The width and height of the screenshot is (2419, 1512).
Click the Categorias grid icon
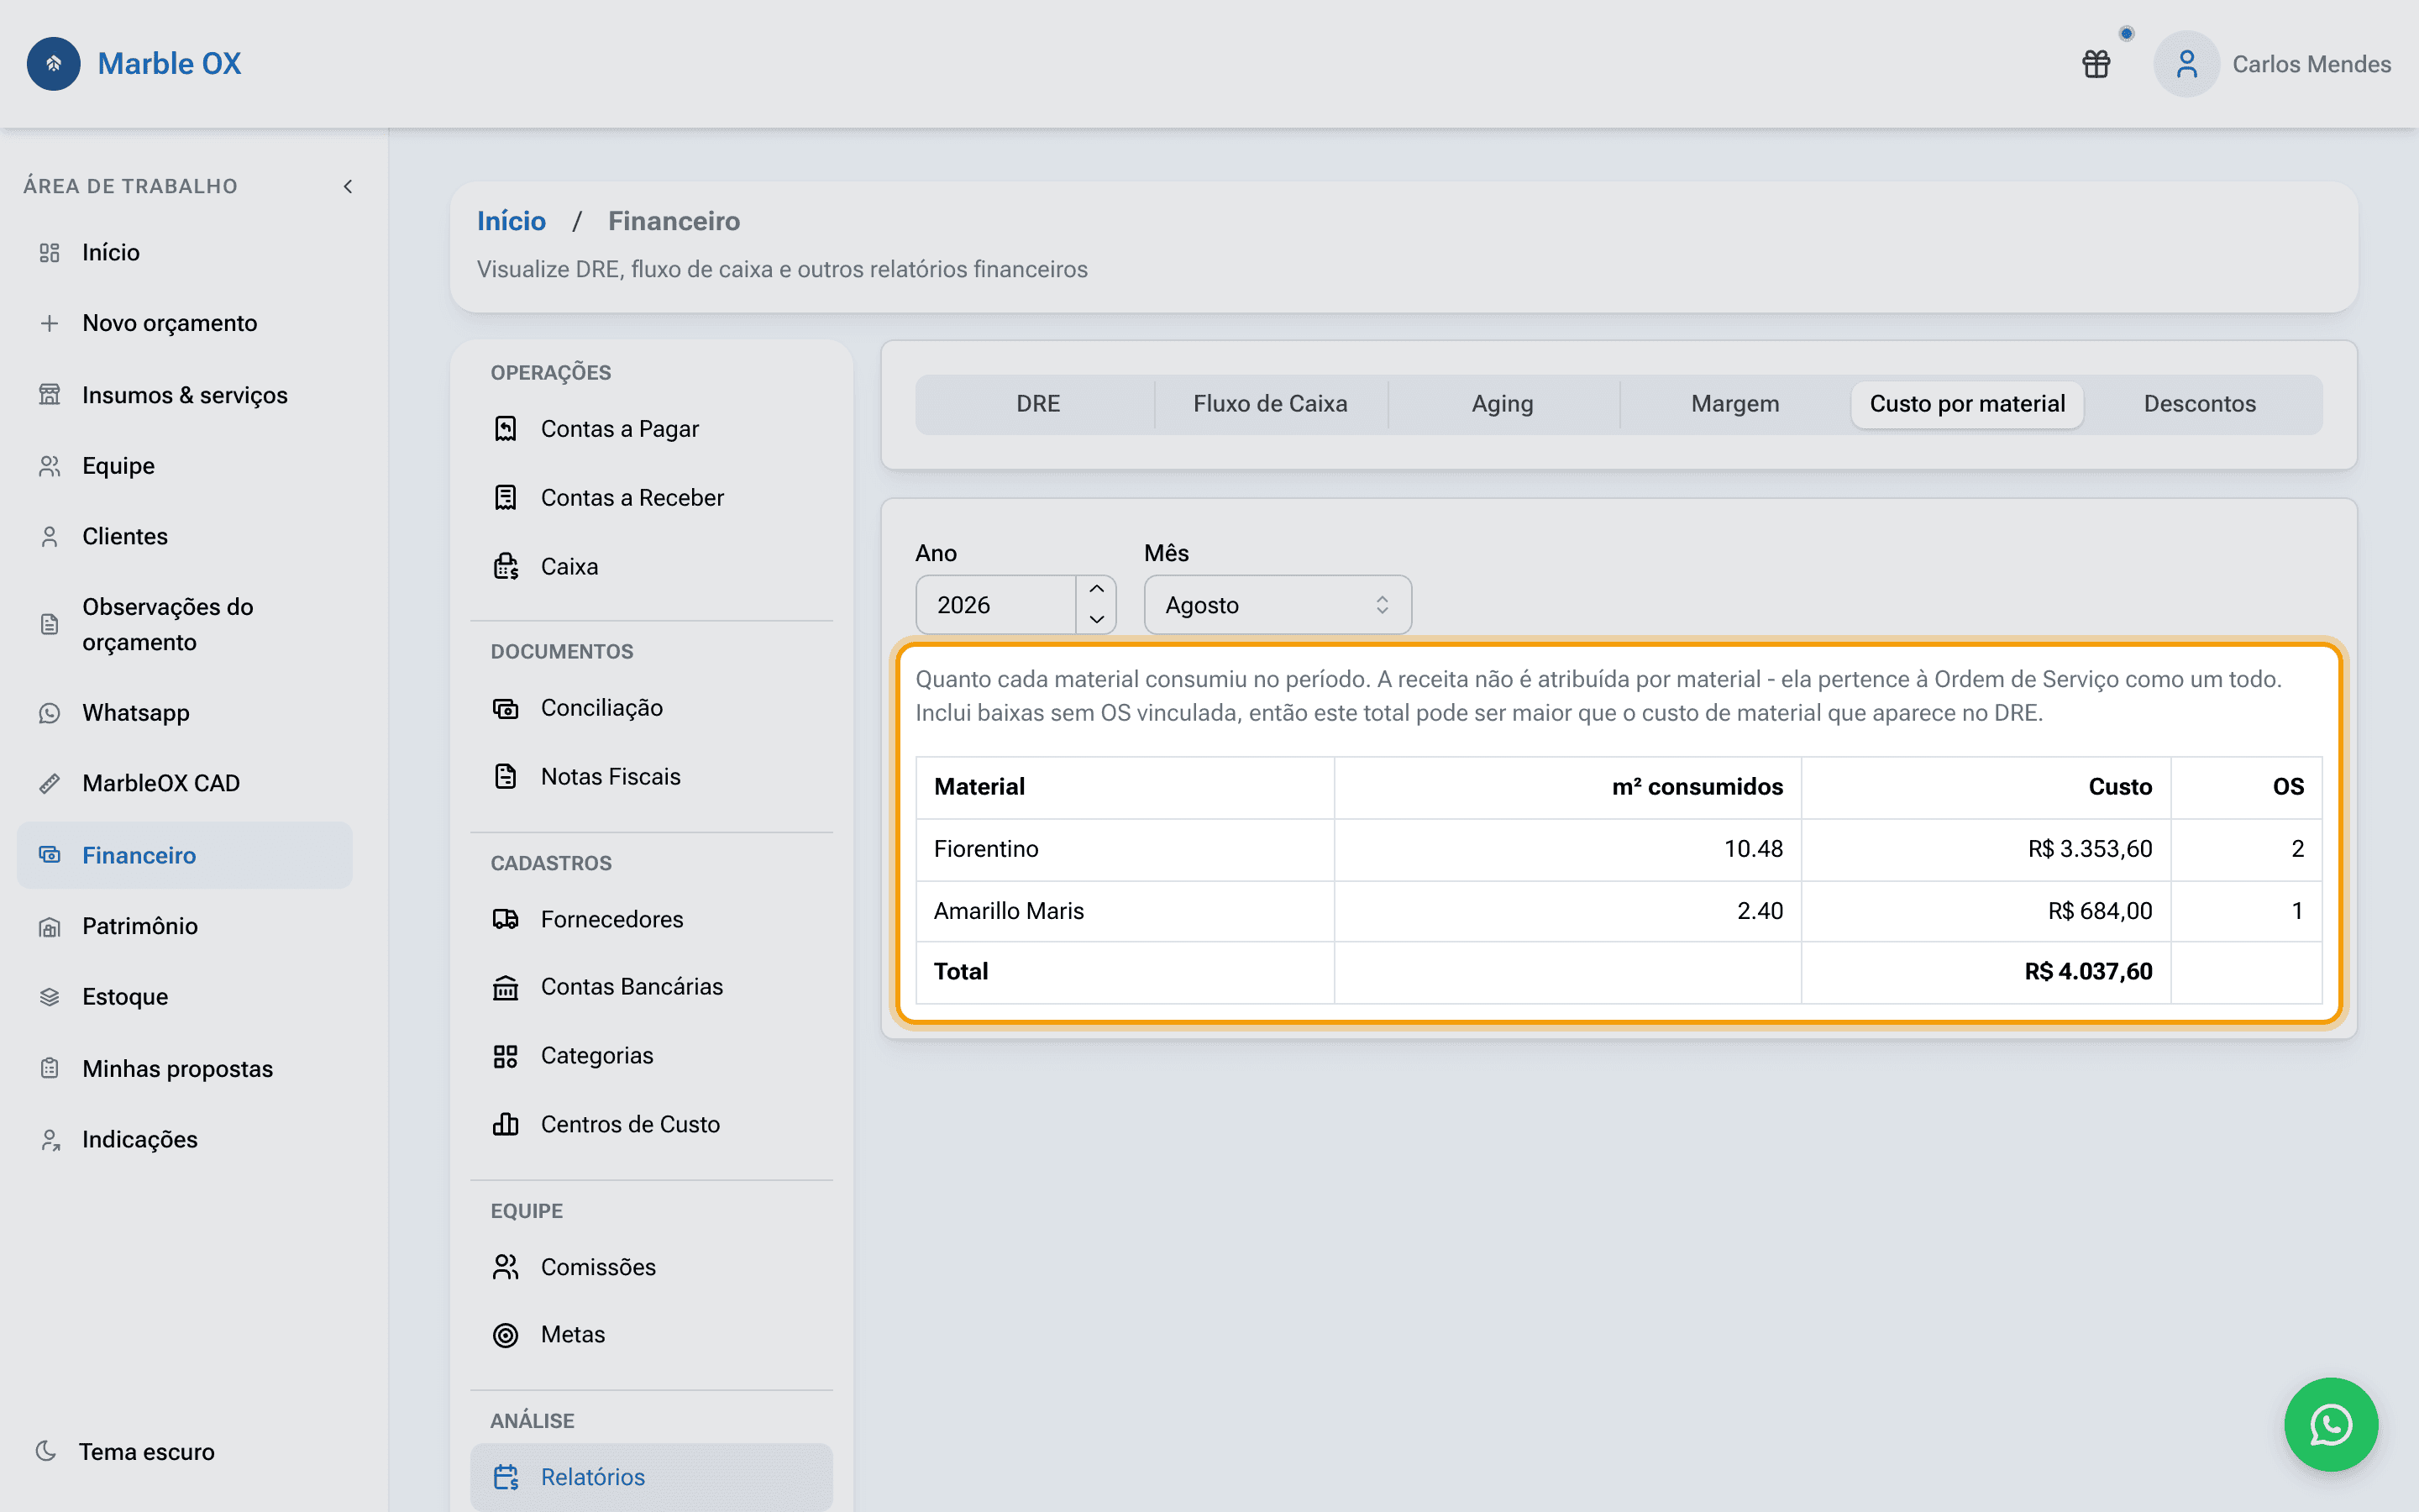click(506, 1056)
